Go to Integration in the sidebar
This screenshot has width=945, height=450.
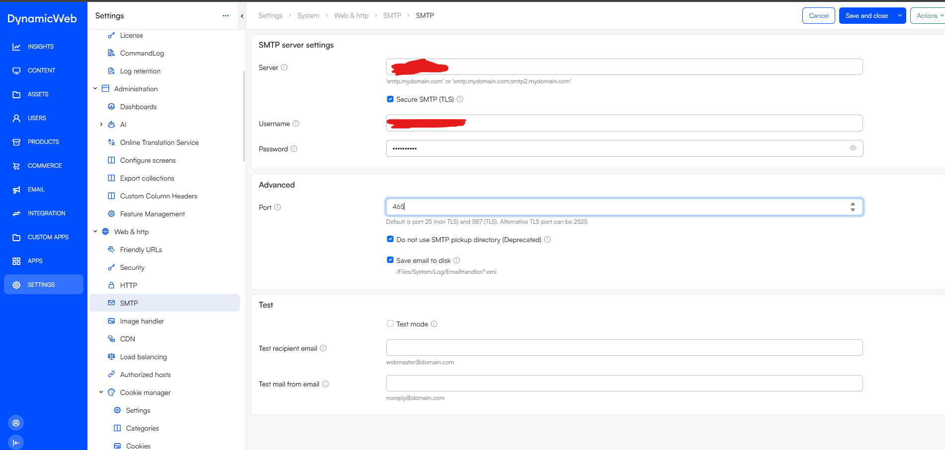[x=46, y=213]
